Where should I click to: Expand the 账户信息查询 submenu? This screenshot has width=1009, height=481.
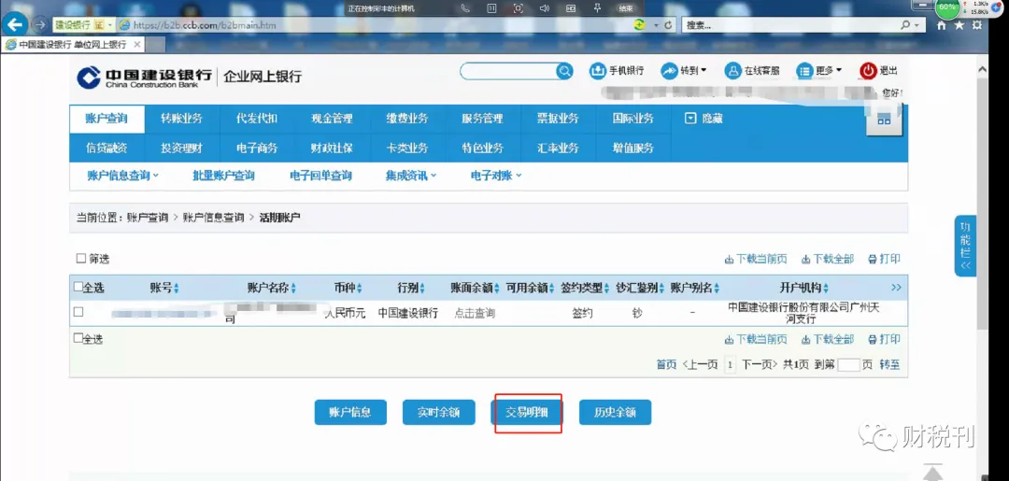[x=123, y=176]
